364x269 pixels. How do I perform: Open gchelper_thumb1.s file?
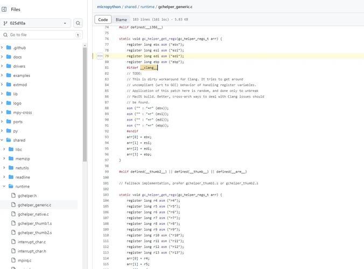(35, 224)
